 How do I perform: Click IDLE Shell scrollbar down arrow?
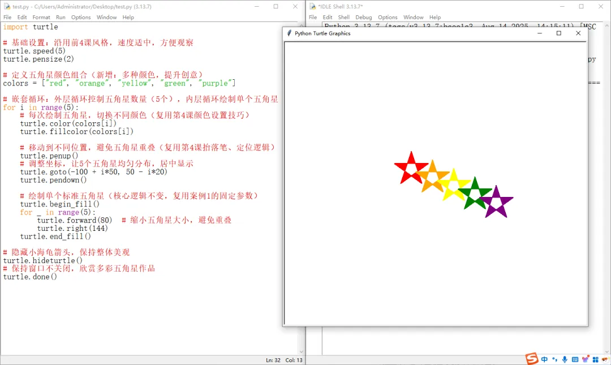click(x=607, y=351)
